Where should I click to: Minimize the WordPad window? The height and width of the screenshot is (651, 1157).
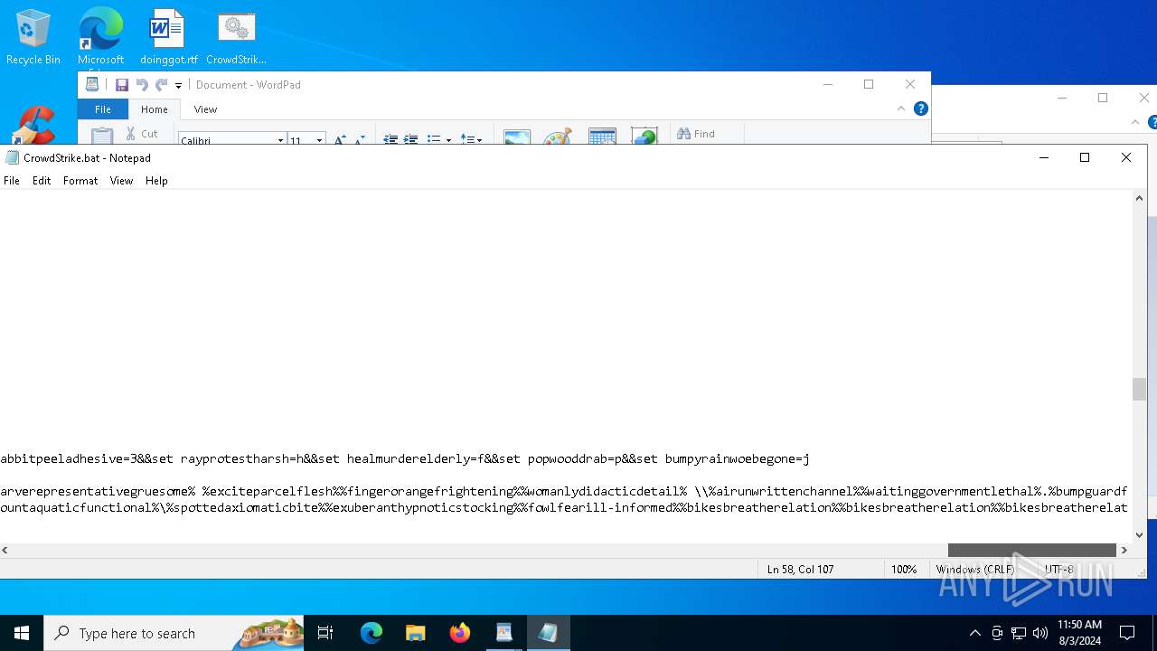(827, 84)
